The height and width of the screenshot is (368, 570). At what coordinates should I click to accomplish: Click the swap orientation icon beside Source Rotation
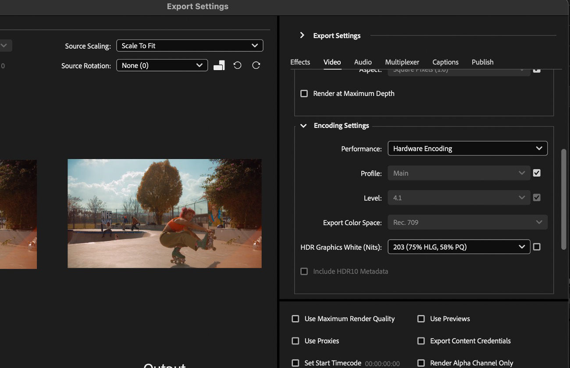coord(219,65)
